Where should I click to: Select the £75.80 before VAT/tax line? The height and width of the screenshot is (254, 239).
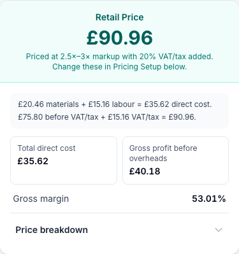click(x=107, y=117)
